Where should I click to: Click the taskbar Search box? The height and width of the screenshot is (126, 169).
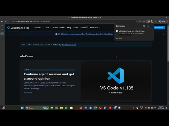(37, 108)
